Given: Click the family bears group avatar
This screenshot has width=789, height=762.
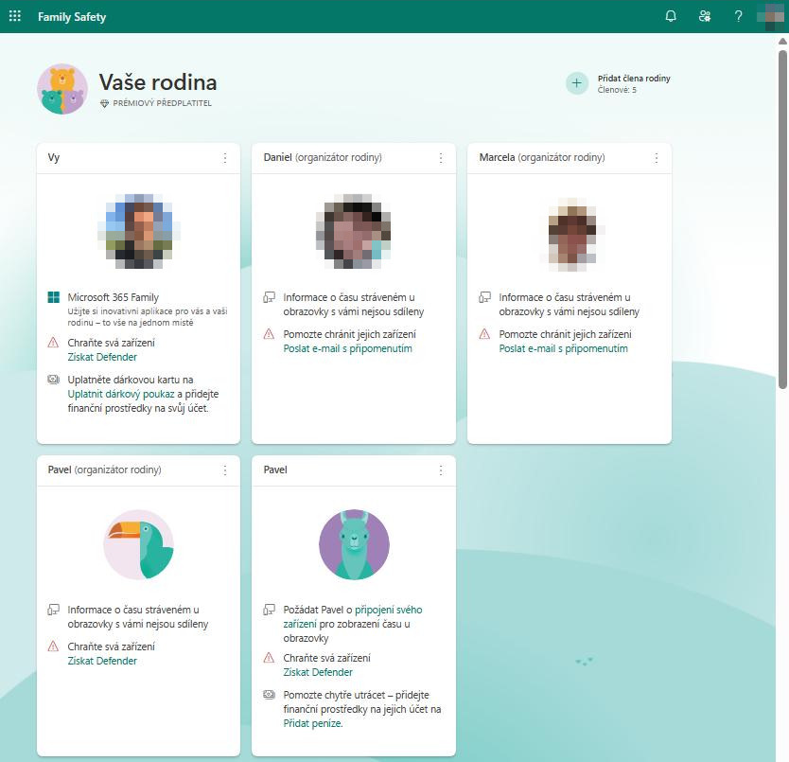Looking at the screenshot, I should tap(61, 89).
